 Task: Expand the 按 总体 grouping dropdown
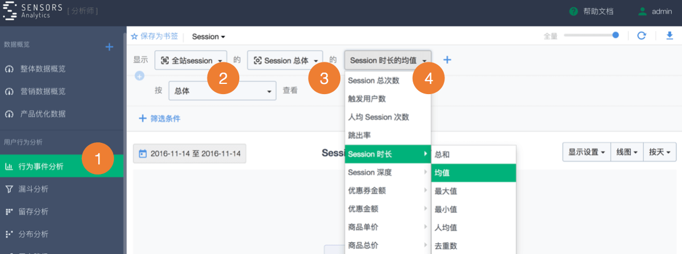[x=223, y=91]
